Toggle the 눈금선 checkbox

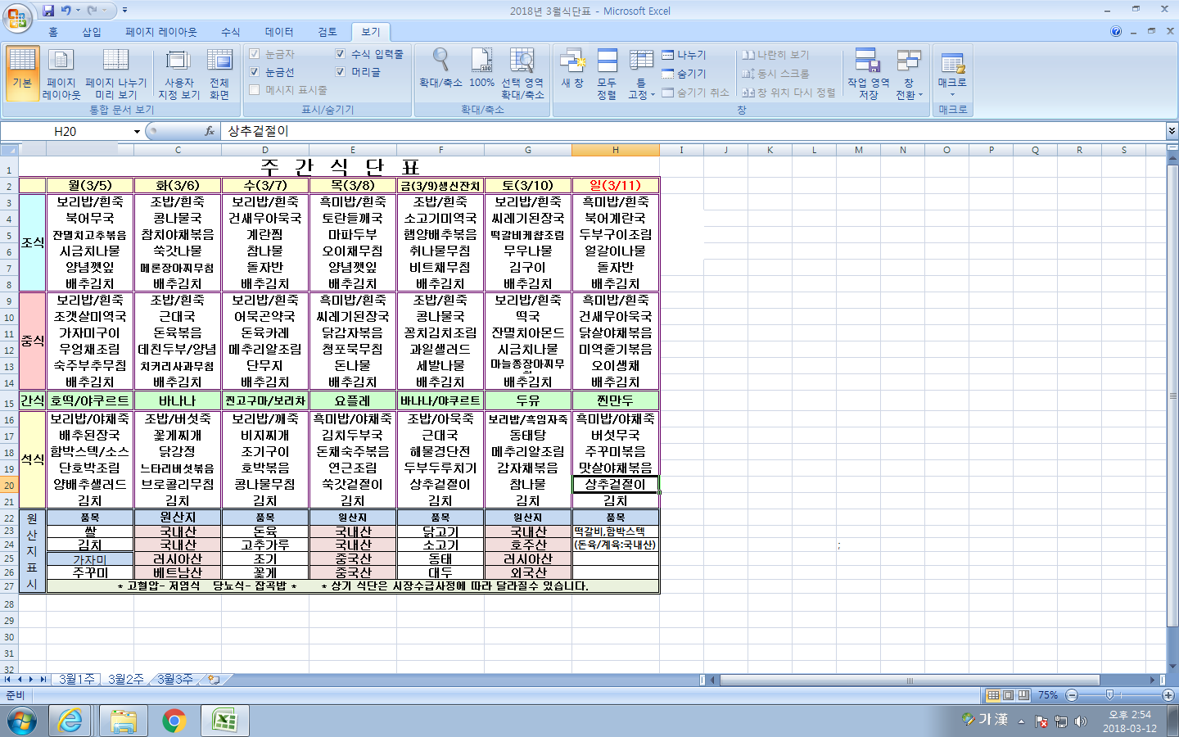click(255, 72)
